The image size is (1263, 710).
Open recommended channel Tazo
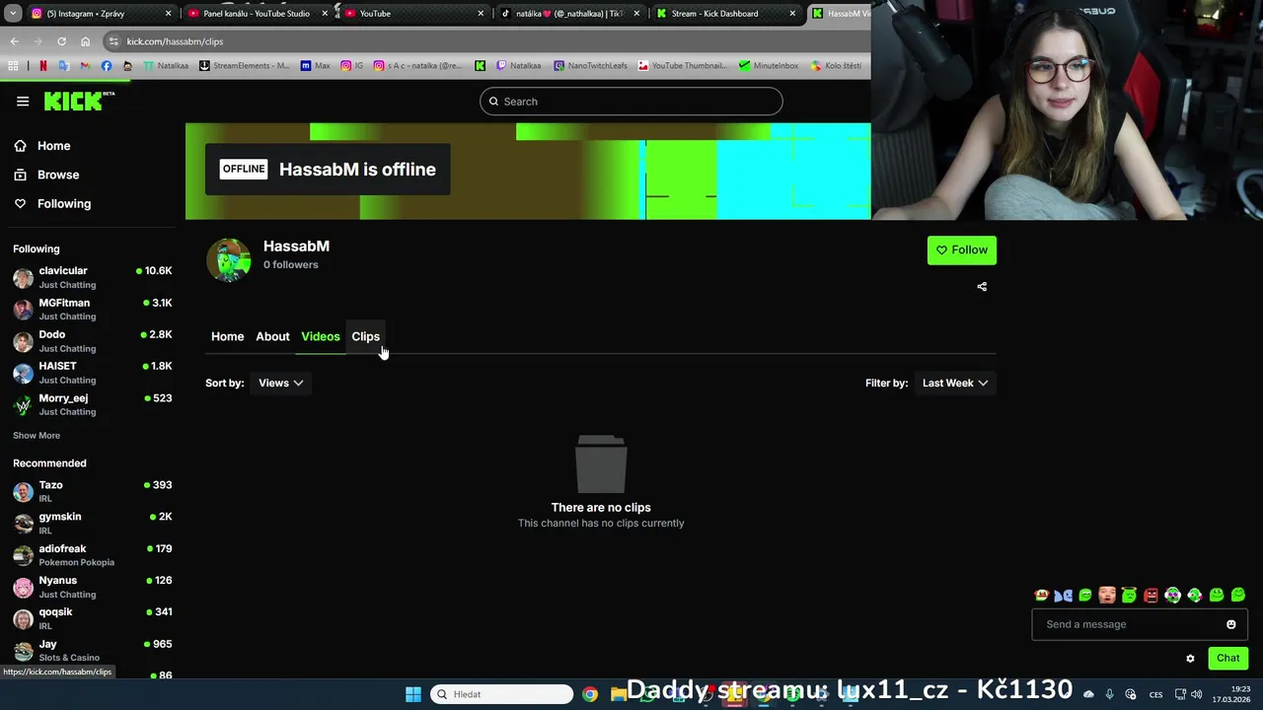(92, 491)
